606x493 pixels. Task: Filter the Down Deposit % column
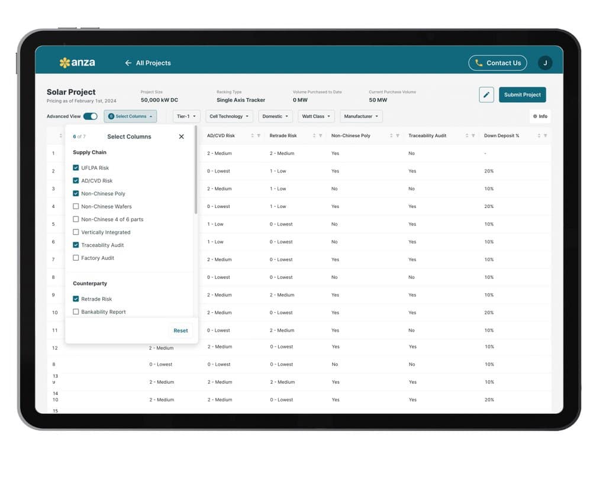[x=545, y=136]
